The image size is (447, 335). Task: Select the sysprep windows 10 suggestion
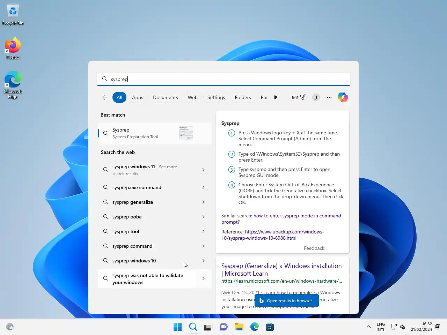pyautogui.click(x=147, y=261)
